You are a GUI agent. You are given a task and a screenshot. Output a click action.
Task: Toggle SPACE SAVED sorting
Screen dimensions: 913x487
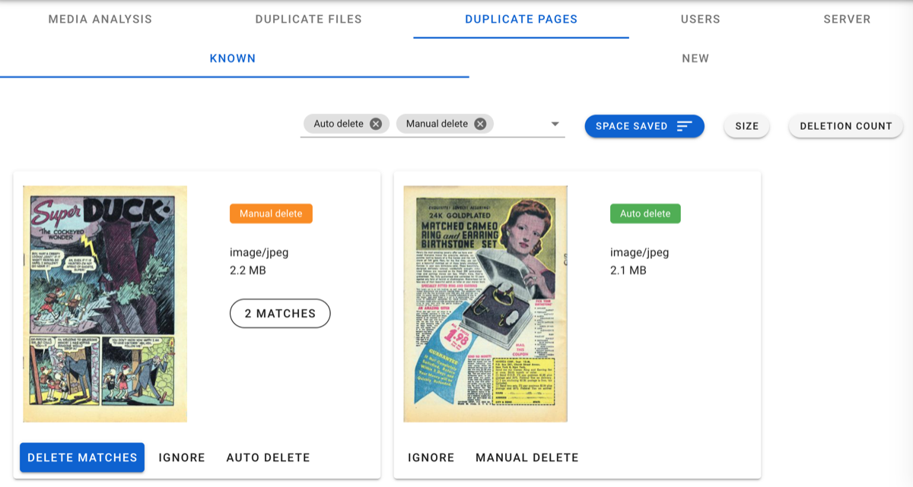(x=644, y=126)
